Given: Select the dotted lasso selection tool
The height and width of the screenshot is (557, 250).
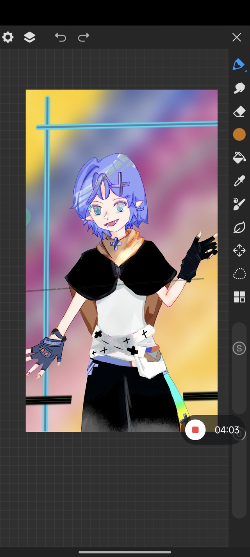Looking at the screenshot, I should pyautogui.click(x=239, y=274).
